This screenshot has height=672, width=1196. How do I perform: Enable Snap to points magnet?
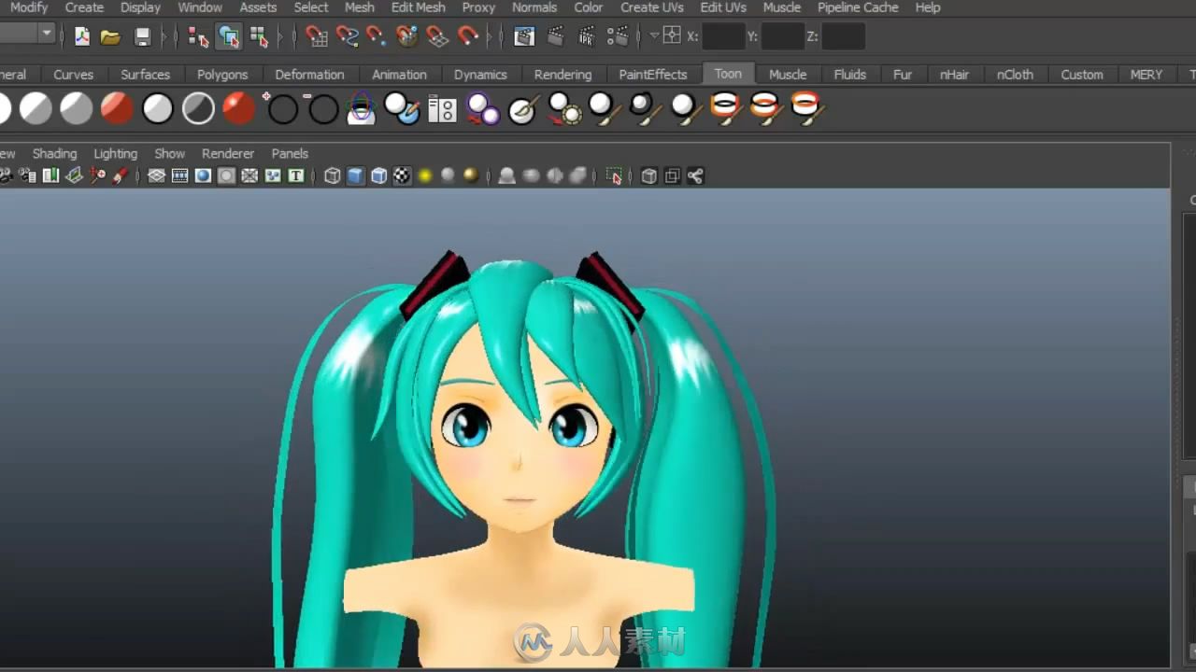(x=377, y=37)
